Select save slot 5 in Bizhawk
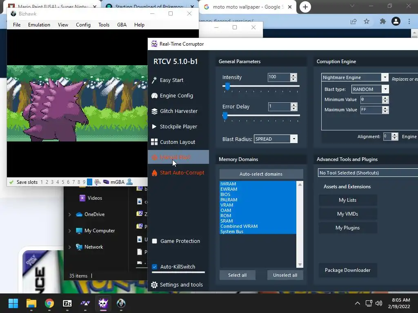418x313 pixels. click(x=63, y=182)
